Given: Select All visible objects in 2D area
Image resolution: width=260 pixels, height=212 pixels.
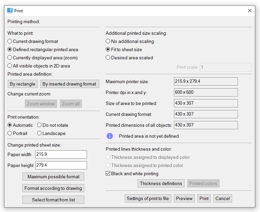Looking at the screenshot, I should [10, 66].
